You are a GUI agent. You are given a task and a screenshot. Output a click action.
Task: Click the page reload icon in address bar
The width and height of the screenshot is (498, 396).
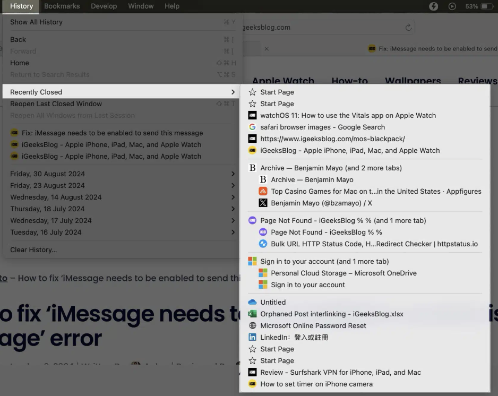pos(408,27)
